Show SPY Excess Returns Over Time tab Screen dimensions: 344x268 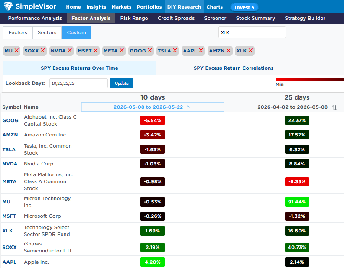coord(79,68)
